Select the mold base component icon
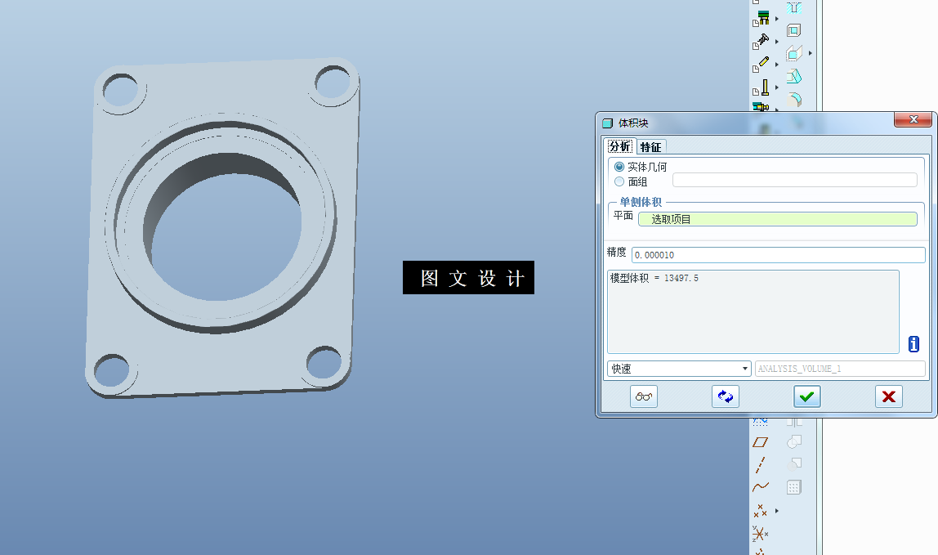Screen dimensions: 938x555 pos(762,18)
